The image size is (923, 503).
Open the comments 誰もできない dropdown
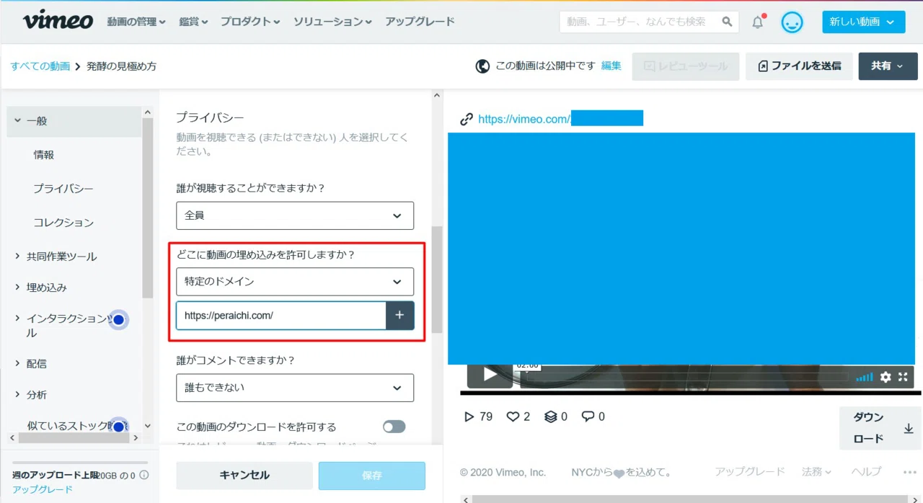pos(295,388)
